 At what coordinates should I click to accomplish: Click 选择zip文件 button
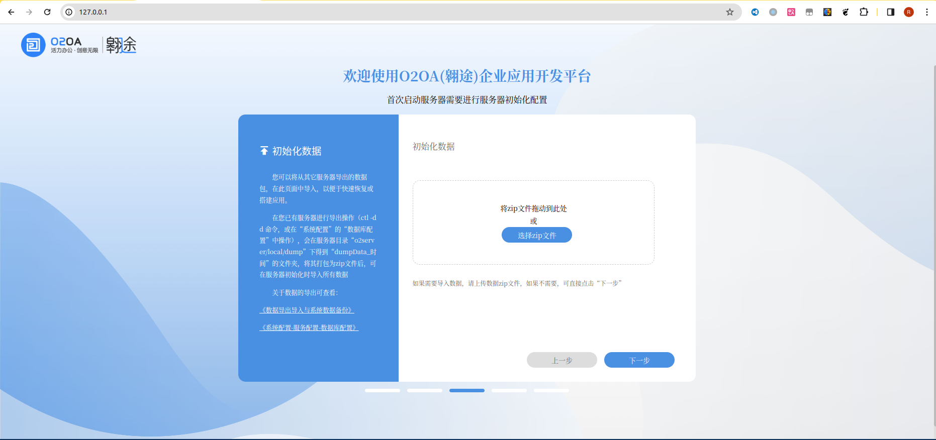pyautogui.click(x=536, y=235)
